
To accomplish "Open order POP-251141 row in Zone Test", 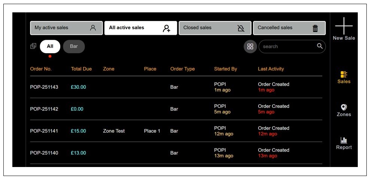I will [114, 131].
